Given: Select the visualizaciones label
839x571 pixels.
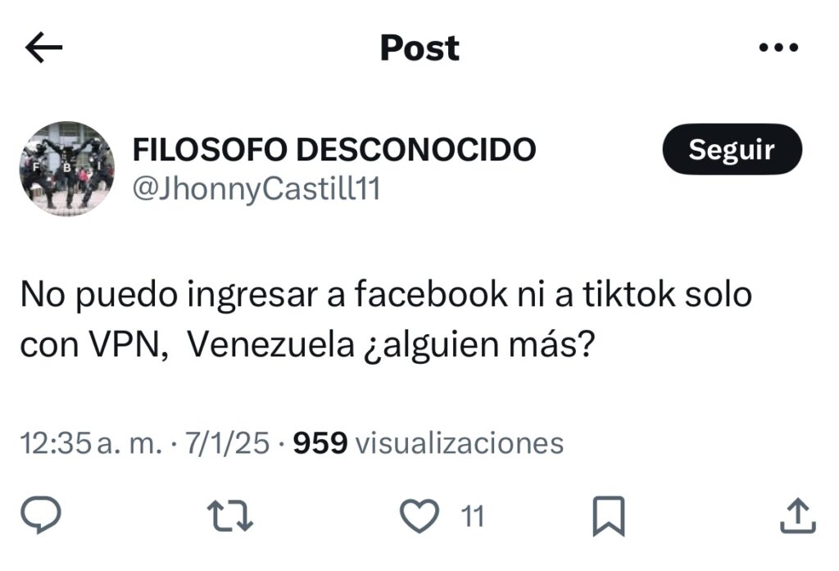Looking at the screenshot, I should tap(460, 444).
